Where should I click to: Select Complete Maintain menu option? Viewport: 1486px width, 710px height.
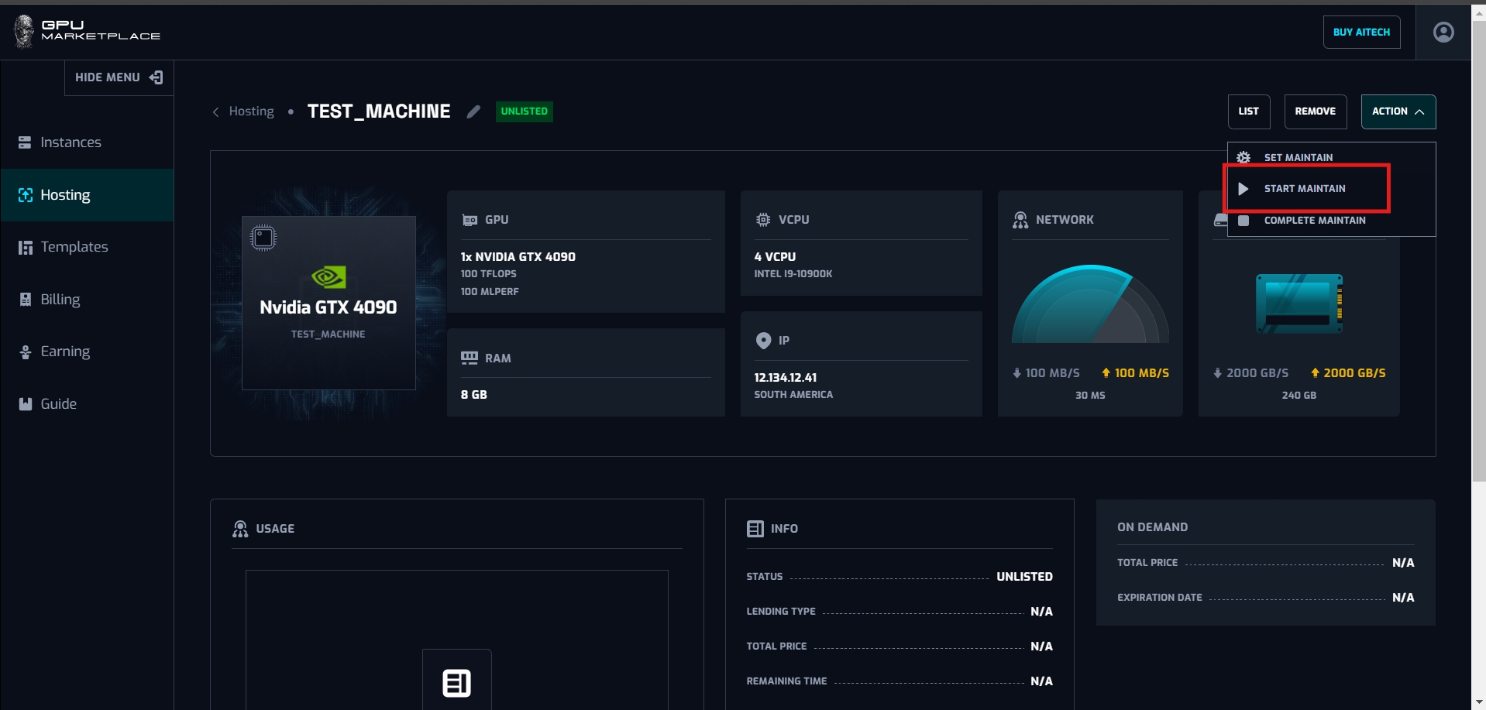point(1314,221)
